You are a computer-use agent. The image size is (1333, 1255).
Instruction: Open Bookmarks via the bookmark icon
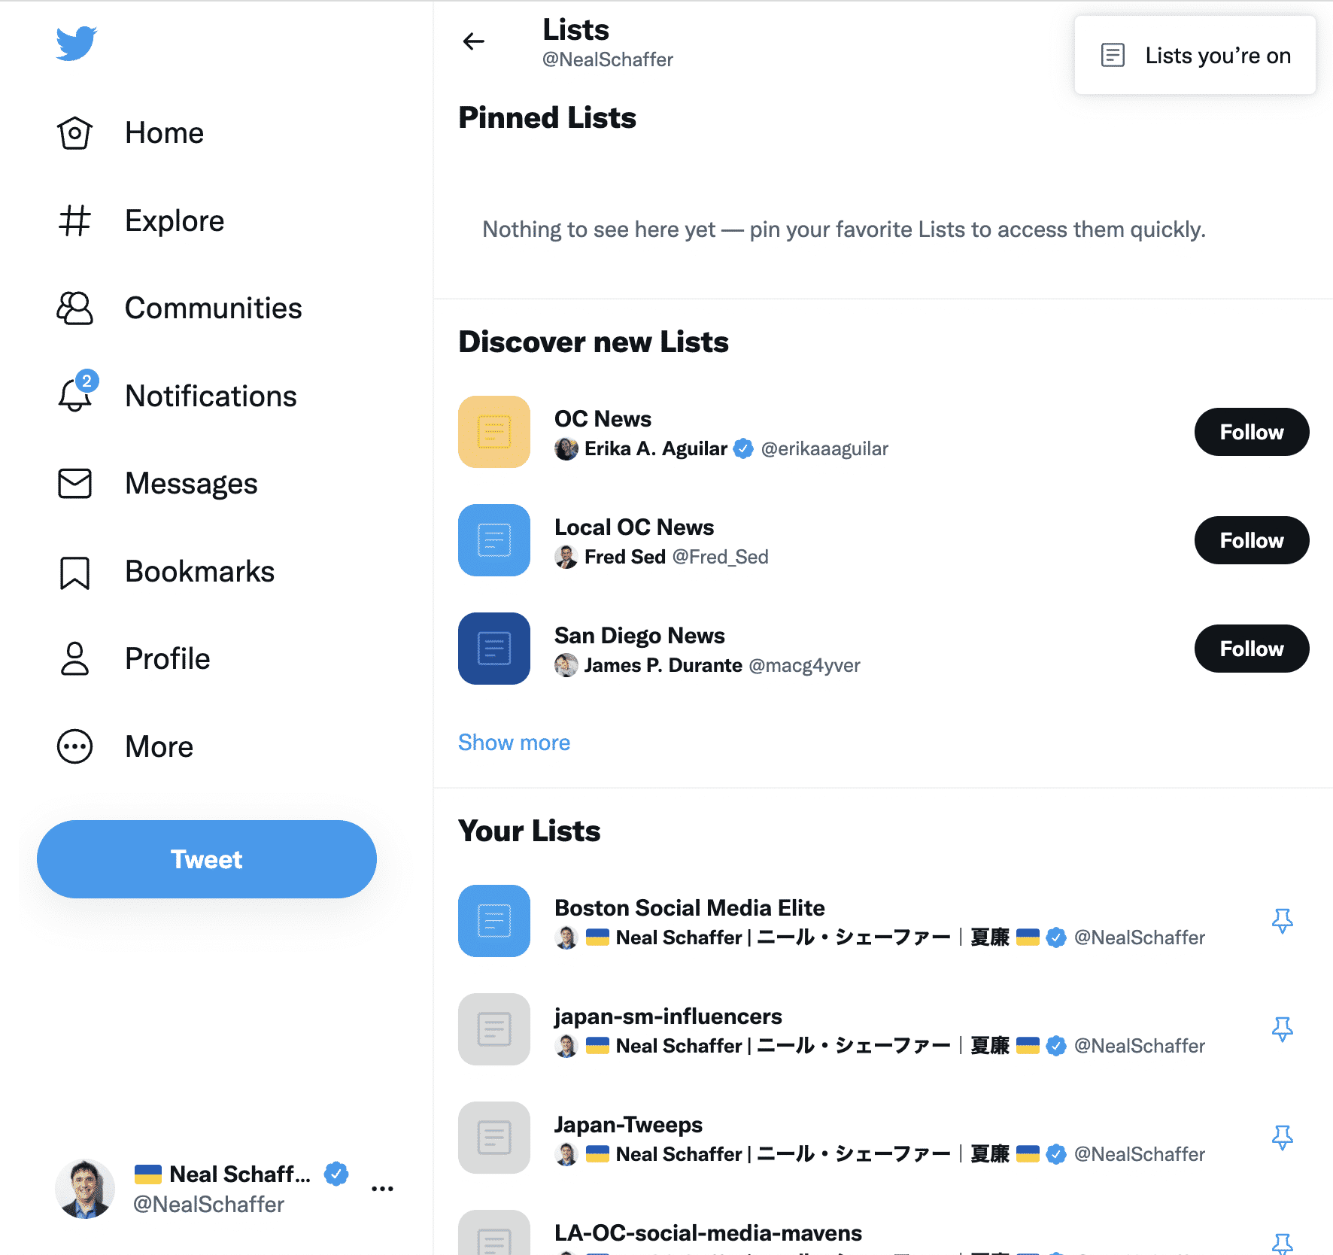[x=74, y=572]
